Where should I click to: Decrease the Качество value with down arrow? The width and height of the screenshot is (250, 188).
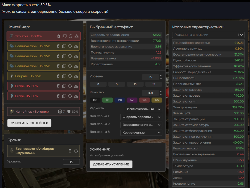[x=160, y=95]
